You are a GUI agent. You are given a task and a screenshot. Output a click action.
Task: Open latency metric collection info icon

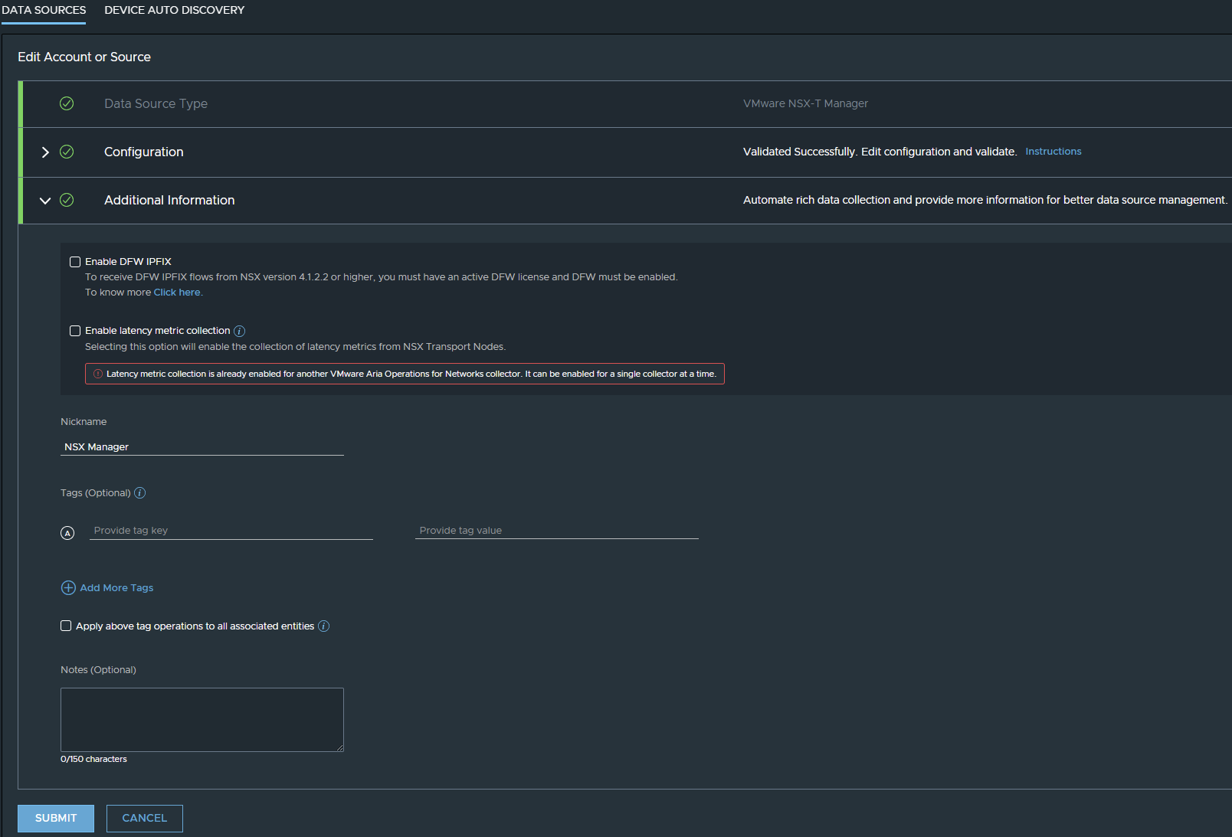239,331
